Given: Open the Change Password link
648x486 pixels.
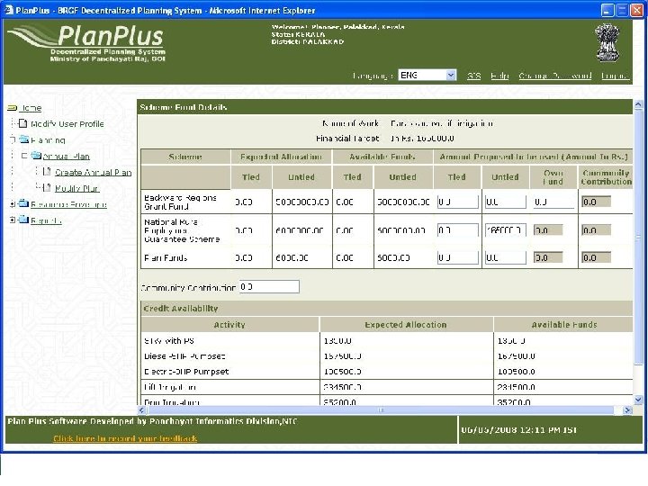Looking at the screenshot, I should [x=555, y=76].
